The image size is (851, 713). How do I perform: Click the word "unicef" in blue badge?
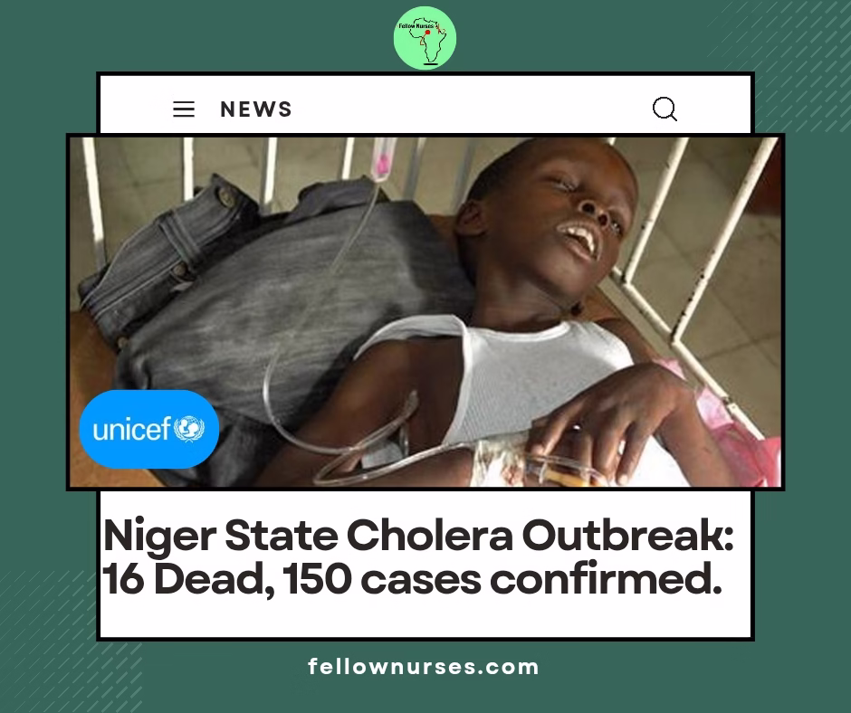point(132,430)
